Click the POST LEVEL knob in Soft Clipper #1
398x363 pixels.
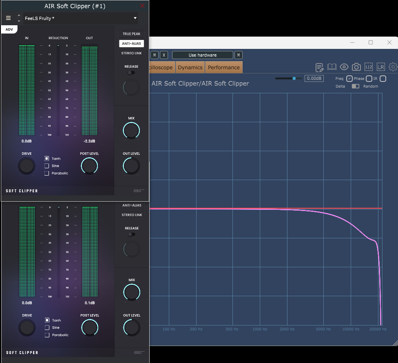pyautogui.click(x=89, y=166)
